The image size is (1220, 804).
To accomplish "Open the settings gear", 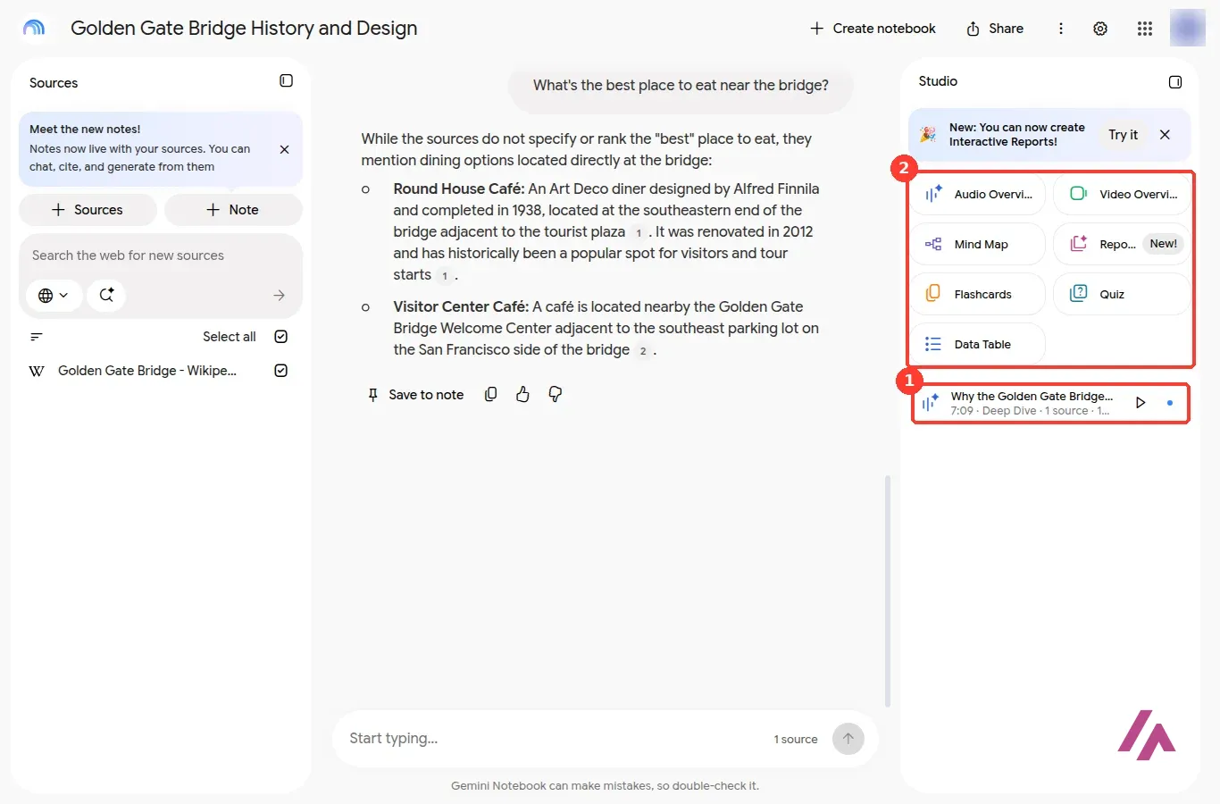I will coord(1100,29).
